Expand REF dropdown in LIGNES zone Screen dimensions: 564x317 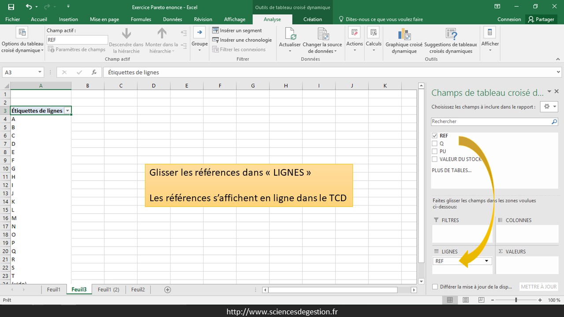(x=486, y=261)
